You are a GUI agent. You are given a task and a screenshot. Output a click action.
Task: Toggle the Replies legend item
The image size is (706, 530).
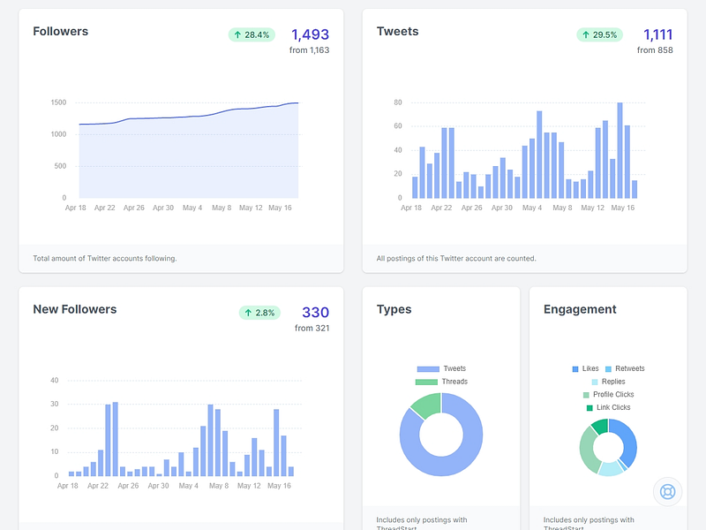click(608, 382)
